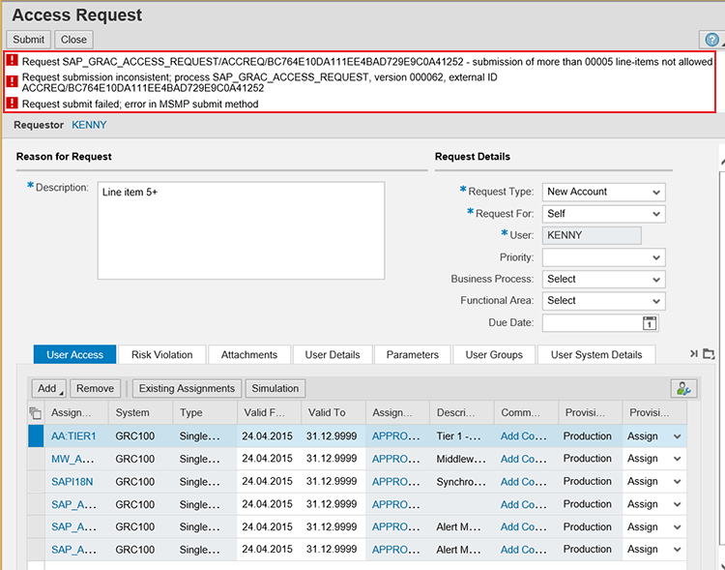Select the MW_A row selector
The width and height of the screenshot is (725, 570).
(36, 459)
